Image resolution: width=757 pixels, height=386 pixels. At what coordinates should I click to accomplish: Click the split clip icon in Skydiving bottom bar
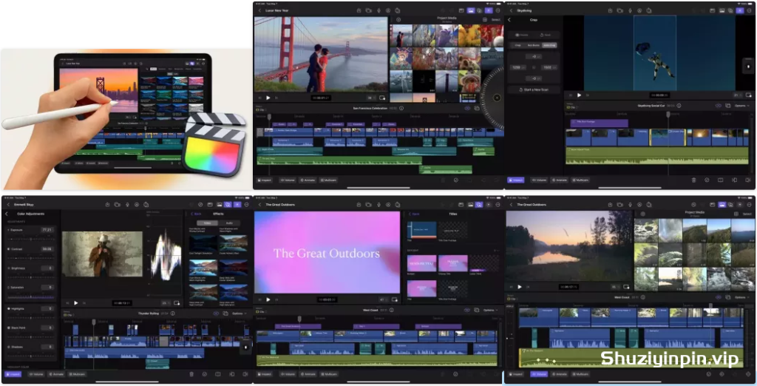pos(720,180)
